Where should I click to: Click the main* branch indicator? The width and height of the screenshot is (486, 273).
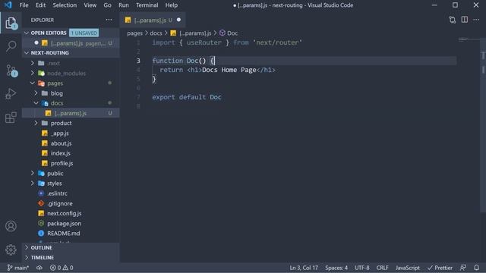[x=18, y=268]
